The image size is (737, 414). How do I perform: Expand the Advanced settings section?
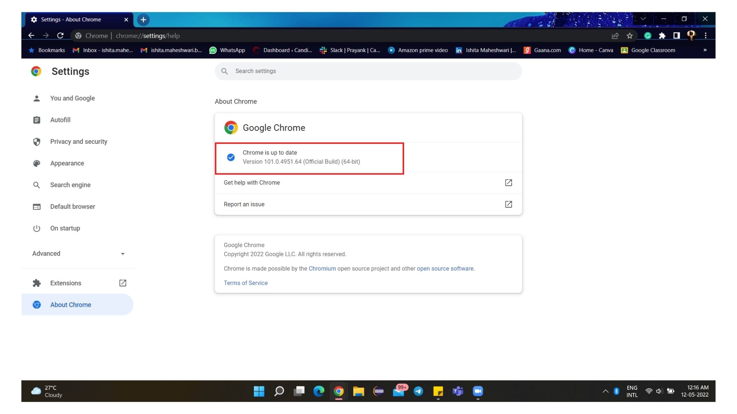(x=79, y=253)
